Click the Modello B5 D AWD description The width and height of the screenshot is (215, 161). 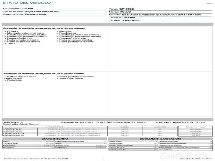pyautogui.click(x=162, y=15)
